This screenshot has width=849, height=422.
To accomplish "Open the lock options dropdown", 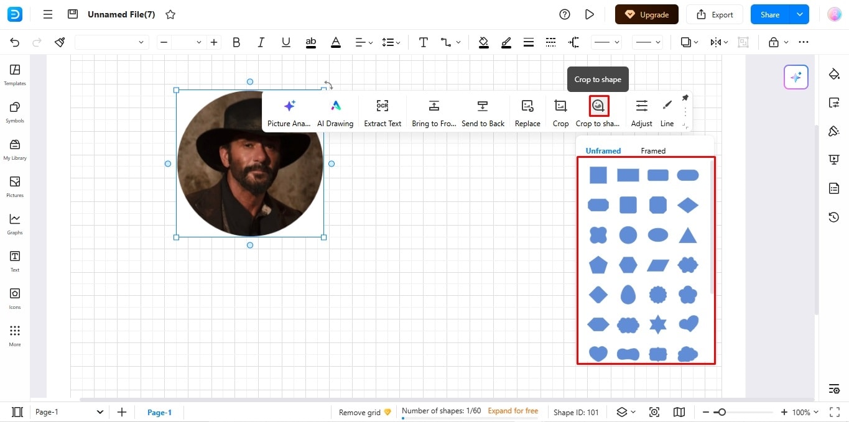I will tap(778, 42).
